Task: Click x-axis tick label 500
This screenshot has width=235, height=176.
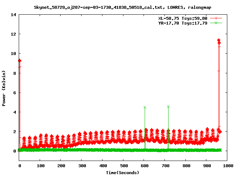Action: click(124, 166)
